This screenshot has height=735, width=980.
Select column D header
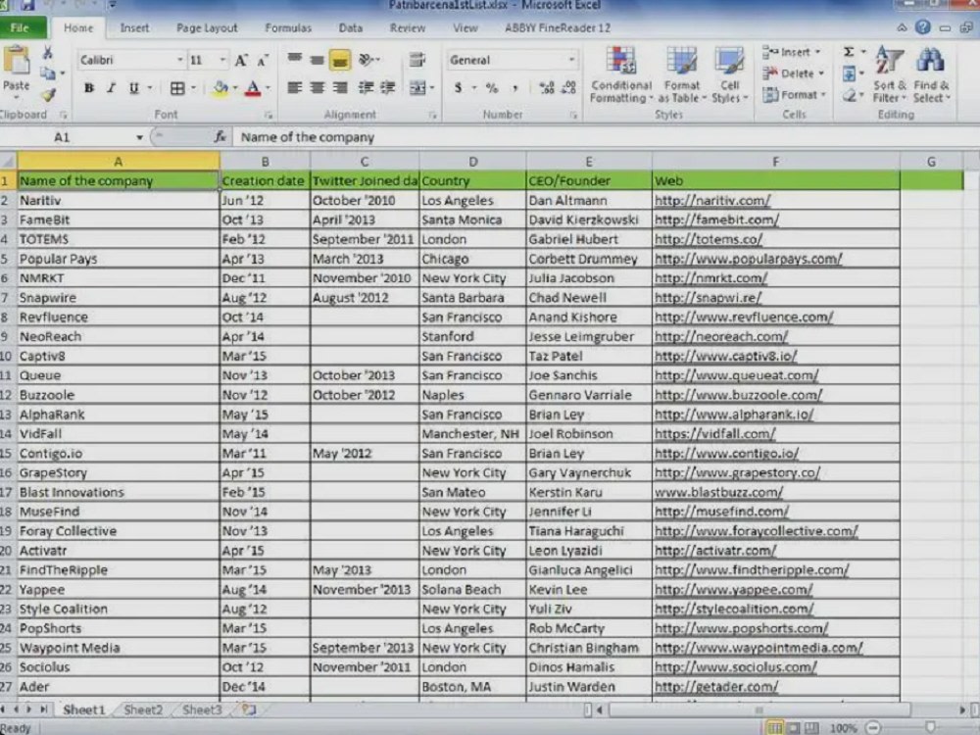pos(473,162)
